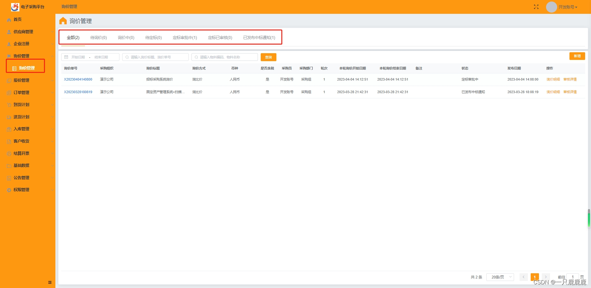Click the calendar icon in date filter
The width and height of the screenshot is (591, 288).
(x=66, y=57)
